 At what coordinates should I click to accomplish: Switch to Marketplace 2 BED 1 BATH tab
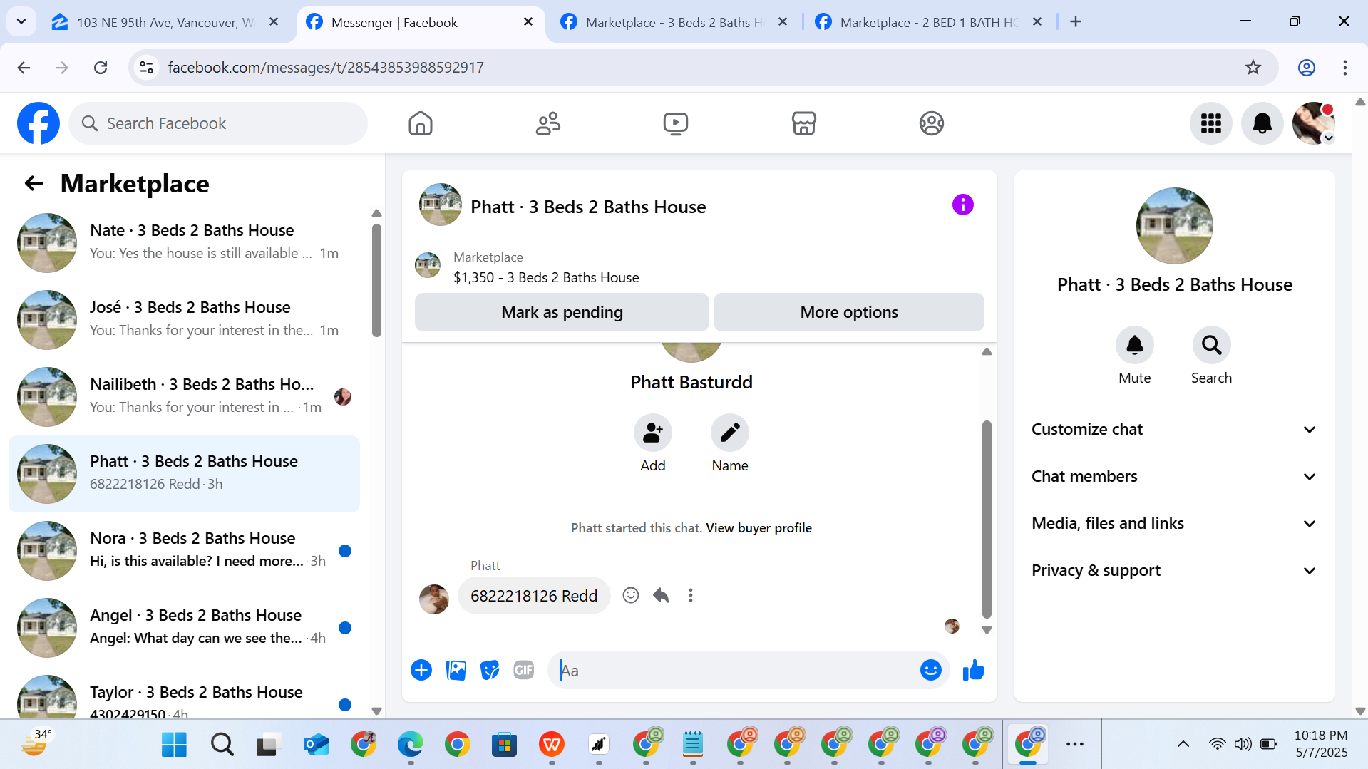coord(928,22)
